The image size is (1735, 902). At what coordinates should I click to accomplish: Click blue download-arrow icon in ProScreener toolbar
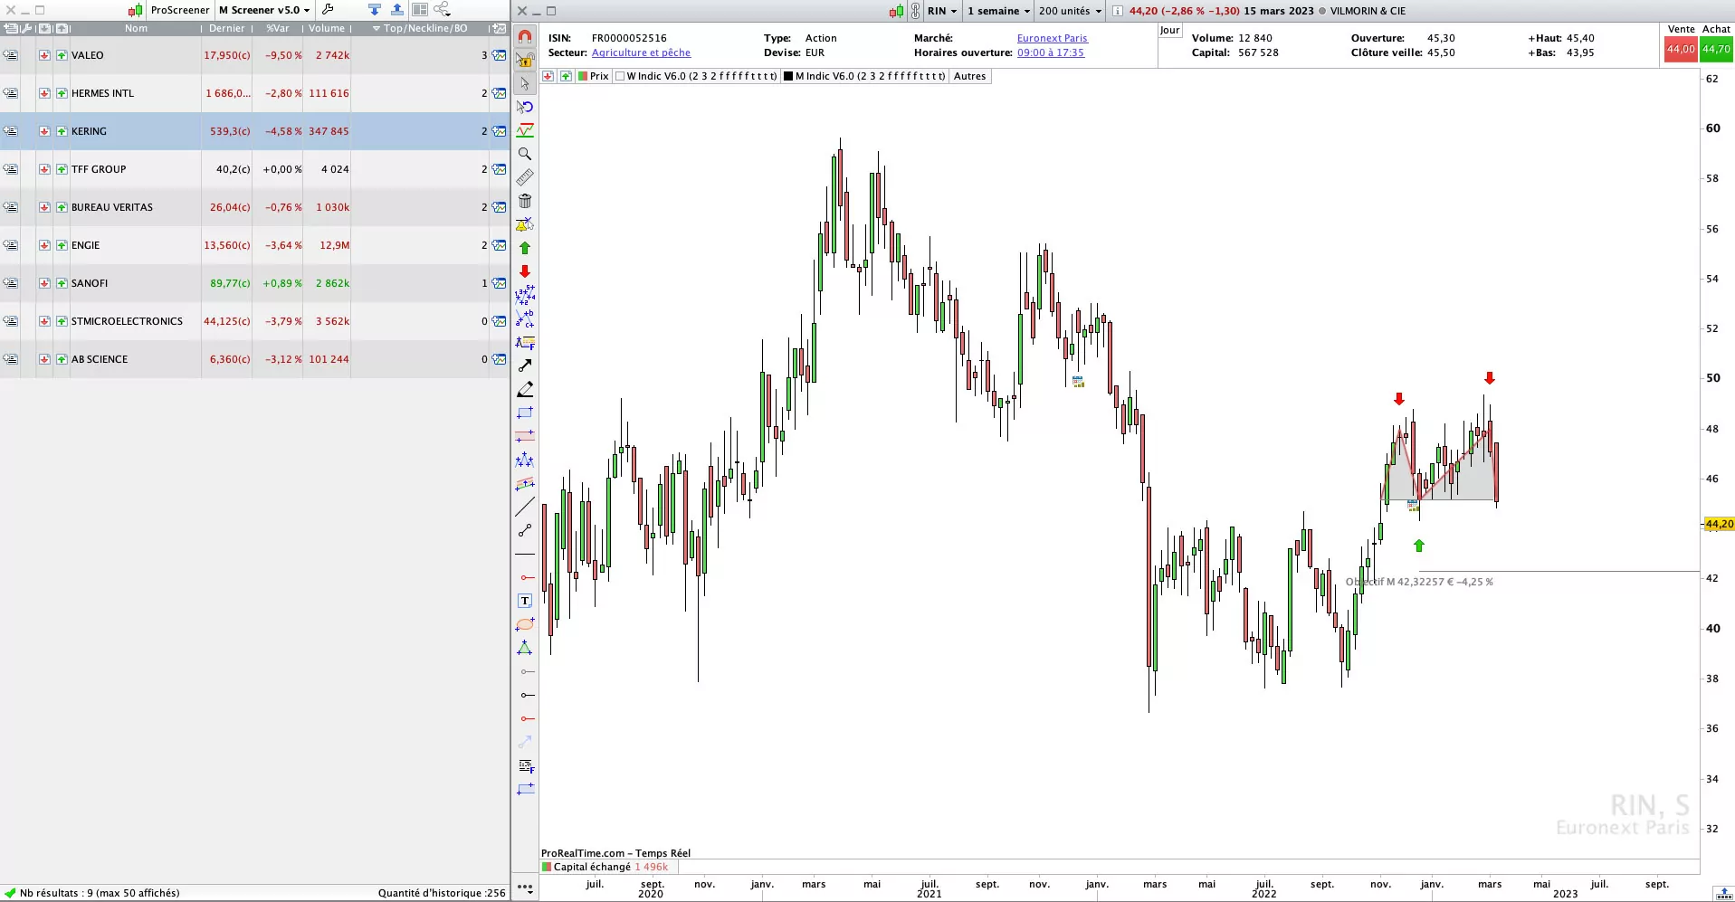point(375,10)
